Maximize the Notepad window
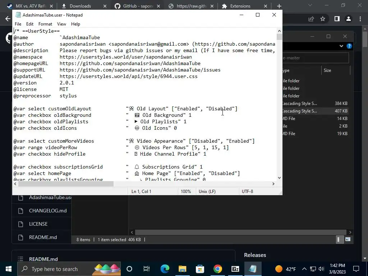This screenshot has height=276, width=368. (257, 15)
